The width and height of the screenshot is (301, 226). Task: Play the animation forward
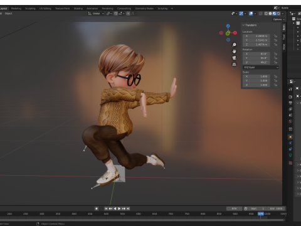point(119,208)
